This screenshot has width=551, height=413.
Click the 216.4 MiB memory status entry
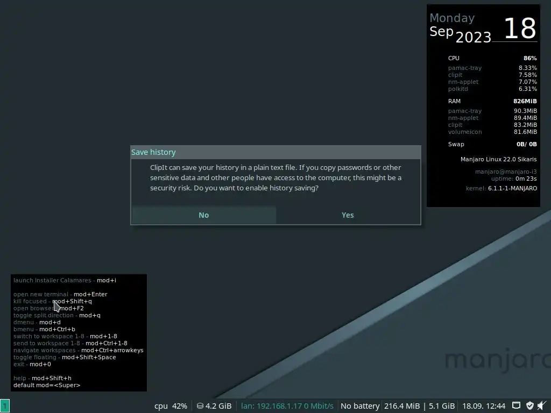tap(402, 406)
